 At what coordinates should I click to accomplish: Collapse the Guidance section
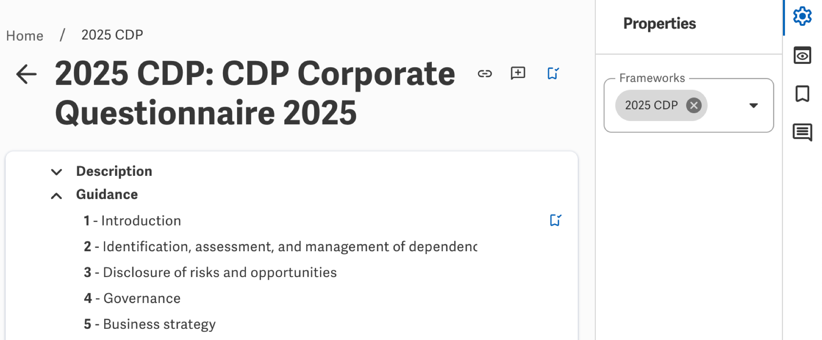pos(56,195)
